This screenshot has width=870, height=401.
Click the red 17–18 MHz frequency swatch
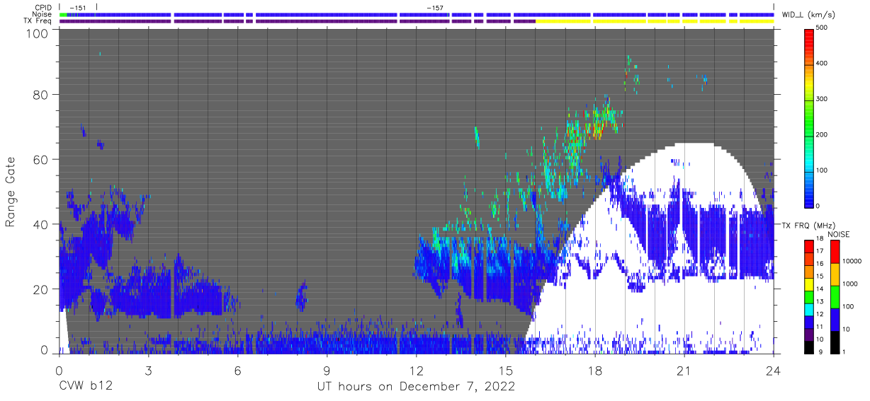tap(810, 246)
